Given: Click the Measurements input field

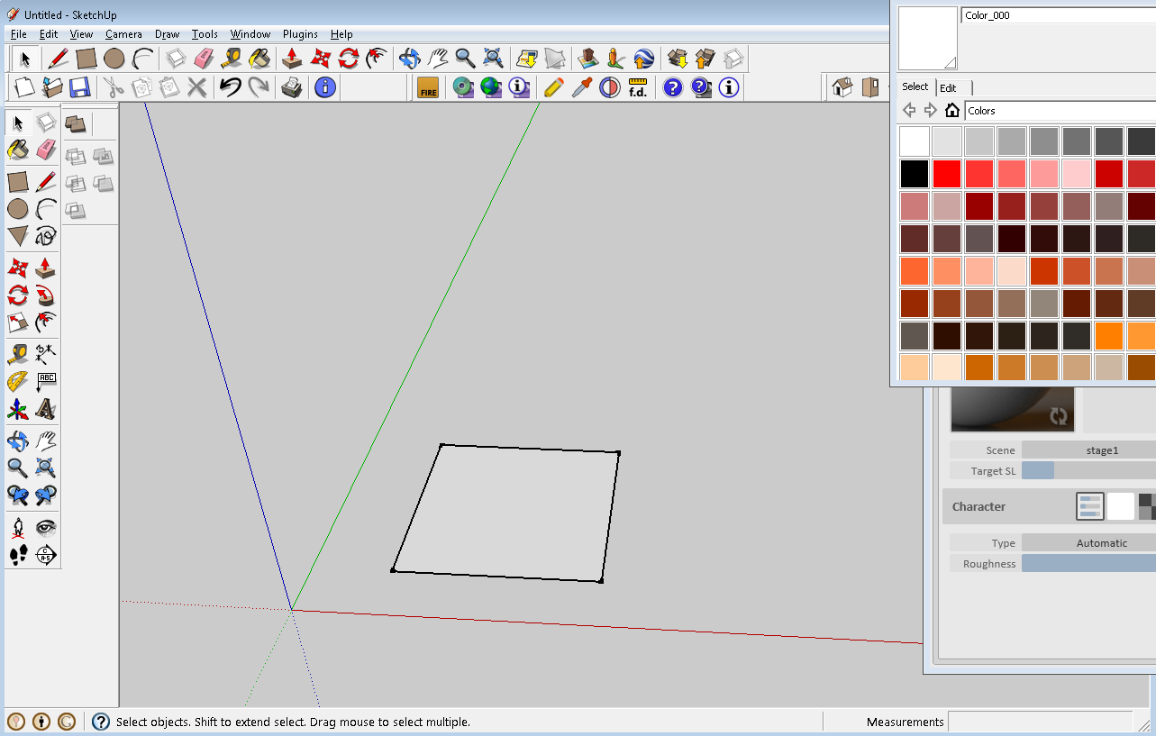Looking at the screenshot, I should click(1041, 722).
